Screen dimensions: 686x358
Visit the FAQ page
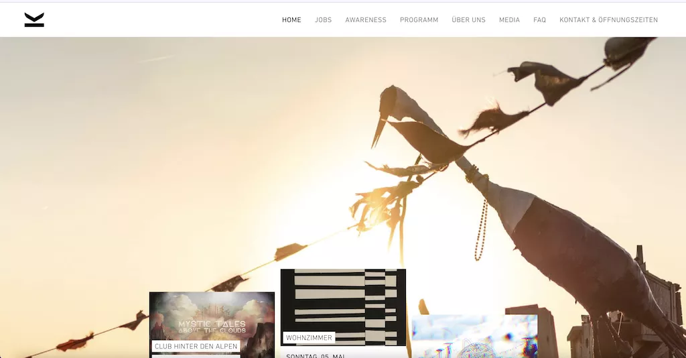coord(539,20)
